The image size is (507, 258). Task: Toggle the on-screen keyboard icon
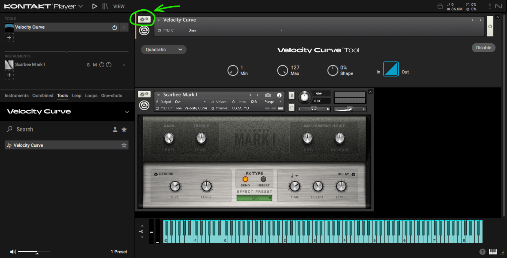click(x=493, y=252)
